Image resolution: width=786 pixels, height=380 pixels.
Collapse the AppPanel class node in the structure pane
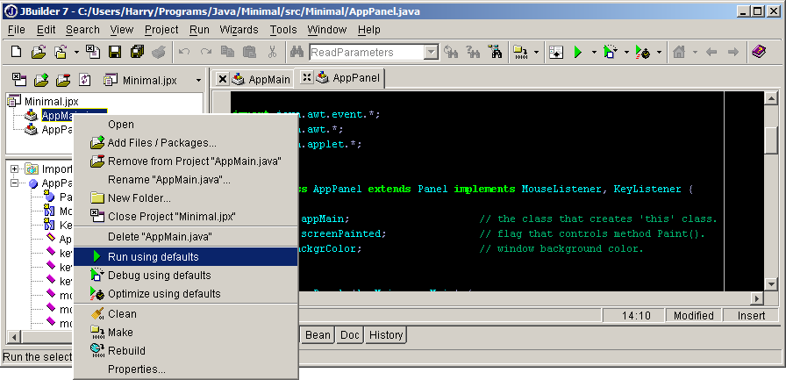(x=15, y=183)
